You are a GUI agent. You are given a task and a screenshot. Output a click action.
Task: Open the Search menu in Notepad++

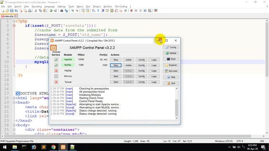18,7
